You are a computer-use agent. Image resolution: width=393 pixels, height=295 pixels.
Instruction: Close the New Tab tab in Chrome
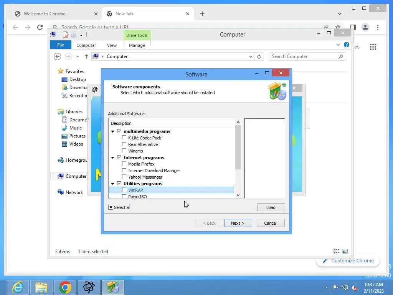click(x=187, y=14)
